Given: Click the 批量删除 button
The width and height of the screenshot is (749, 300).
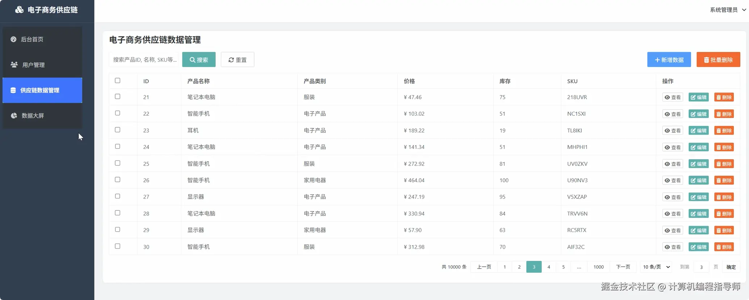Looking at the screenshot, I should 718,60.
